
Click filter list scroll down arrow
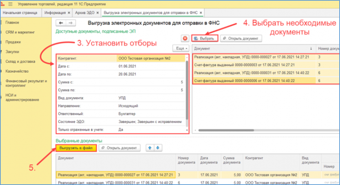click(x=187, y=130)
